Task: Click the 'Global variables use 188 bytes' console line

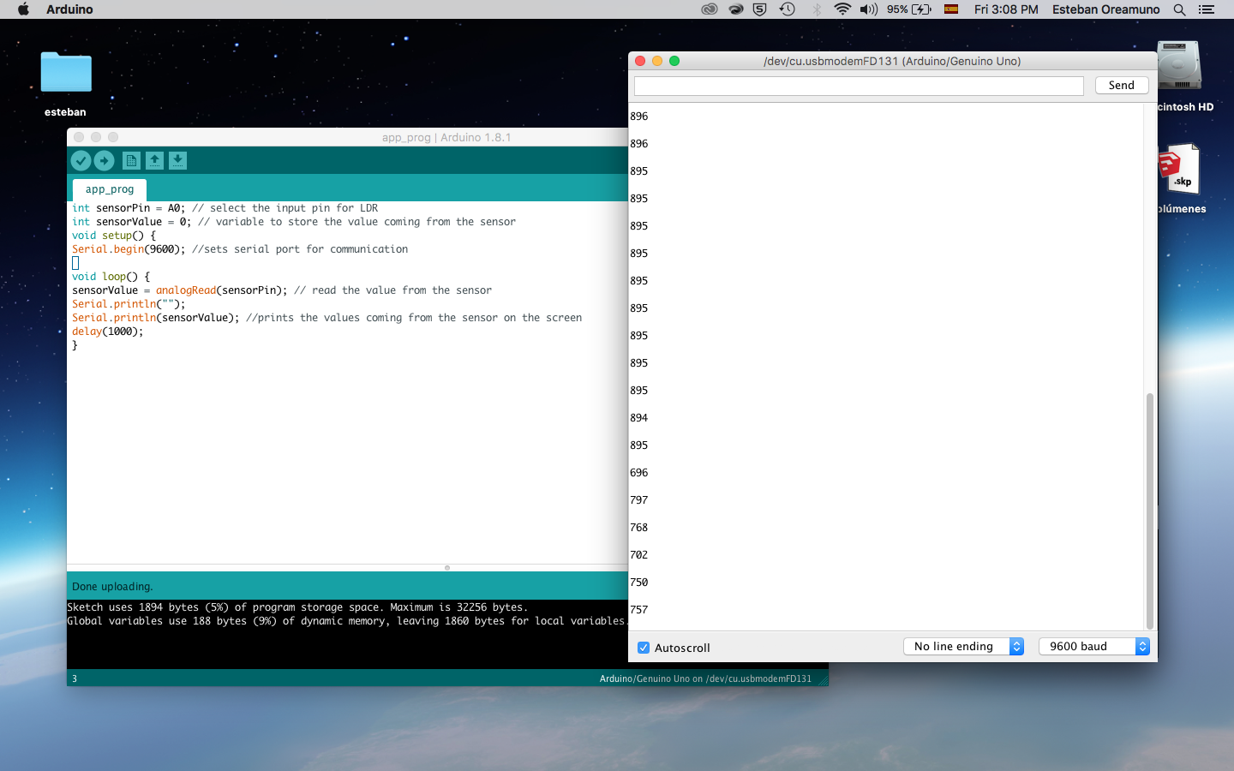Action: click(x=346, y=621)
